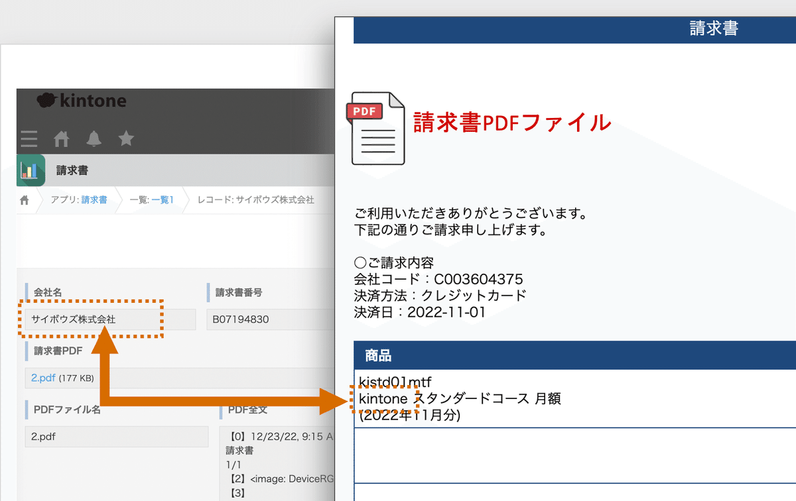Click the 下記の通りご請求申し上げます text
Image resolution: width=796 pixels, height=501 pixels.
tap(450, 231)
